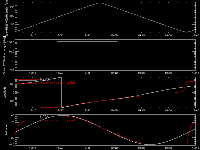The height and width of the screenshot is (150, 200).
Task: Click 19:30 time label under Earth angle plot
Action: point(168,35)
